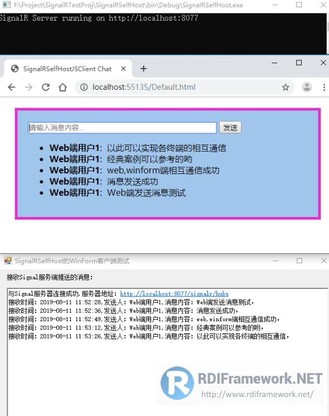Screen dimensions: 329x416
Task: Minimize the SignalRSelfHost console window
Action: click(275, 5)
